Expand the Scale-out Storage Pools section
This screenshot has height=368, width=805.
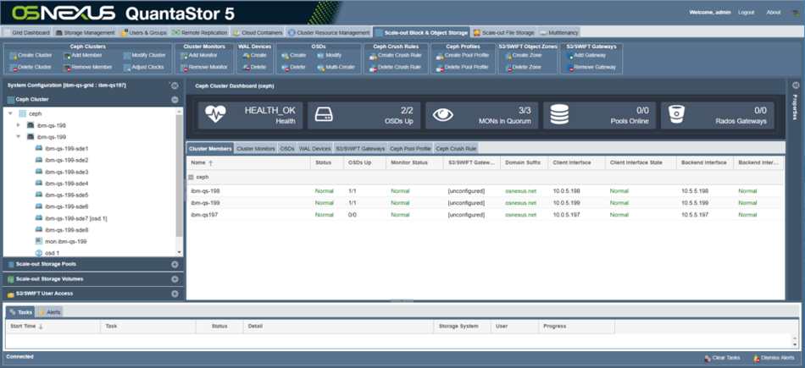[x=175, y=265]
